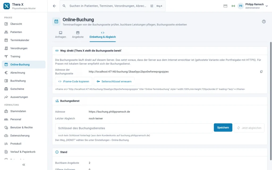
Task: Open the help question mark icon
Action: coord(264,22)
